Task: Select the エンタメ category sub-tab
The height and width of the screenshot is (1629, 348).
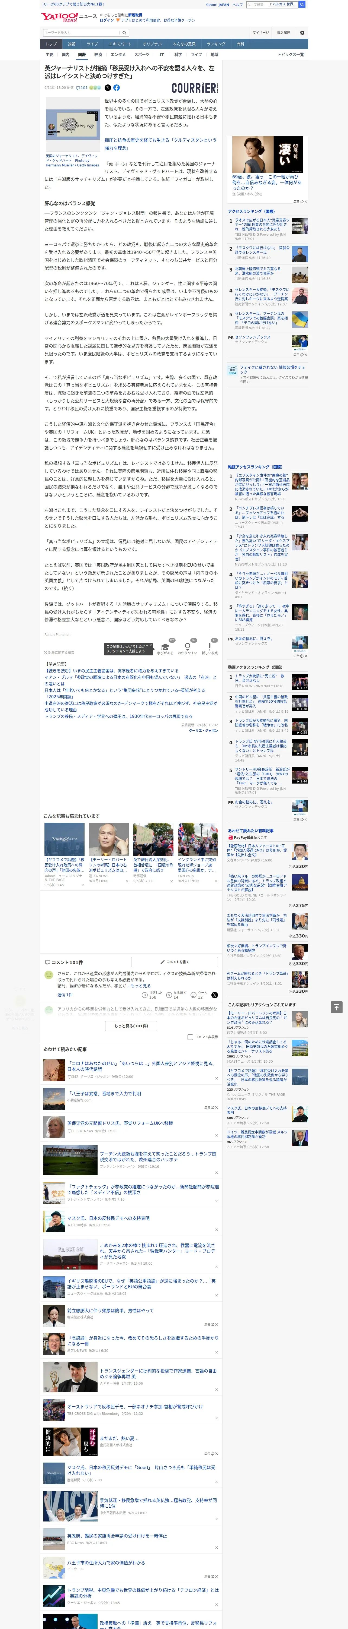Action: pyautogui.click(x=118, y=54)
